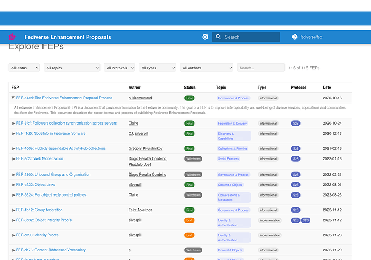
Task: Click the S2S badge on FEP-8fcf row
Action: click(x=296, y=124)
